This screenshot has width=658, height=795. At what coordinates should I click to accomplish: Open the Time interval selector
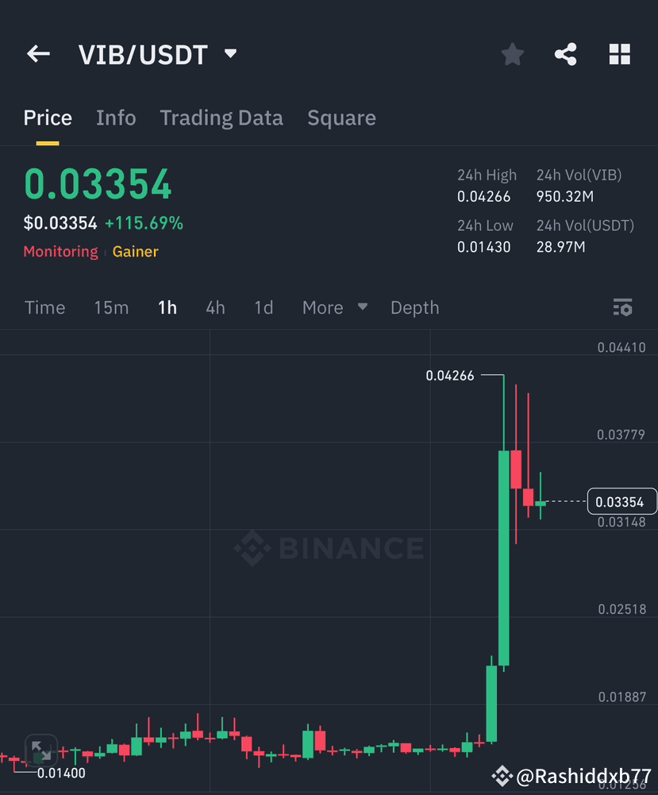44,307
